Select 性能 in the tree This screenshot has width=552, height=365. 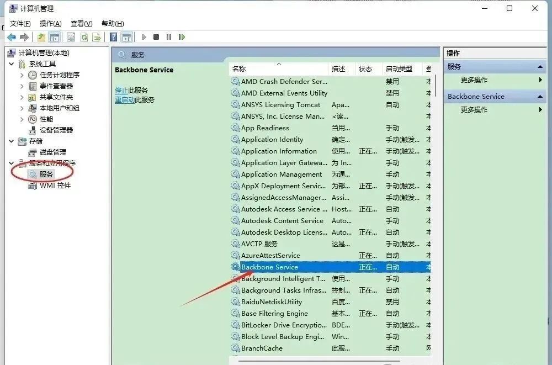(x=46, y=119)
